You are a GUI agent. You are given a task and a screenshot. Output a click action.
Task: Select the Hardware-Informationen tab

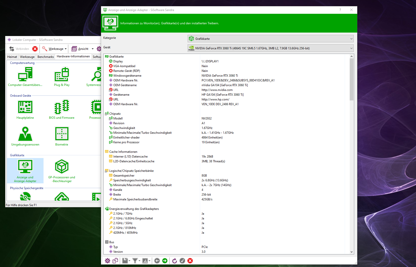[73, 56]
